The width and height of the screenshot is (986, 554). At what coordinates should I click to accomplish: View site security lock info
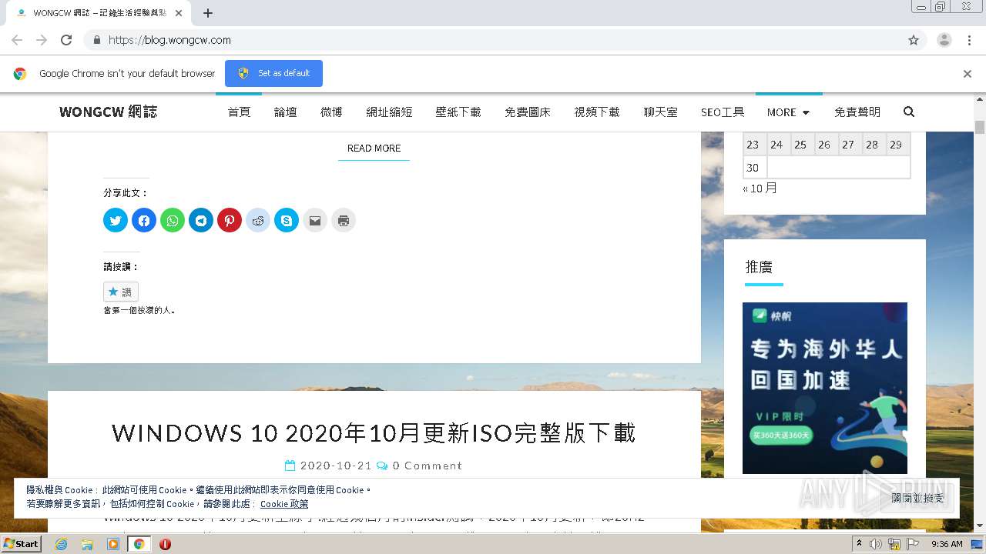click(x=96, y=40)
